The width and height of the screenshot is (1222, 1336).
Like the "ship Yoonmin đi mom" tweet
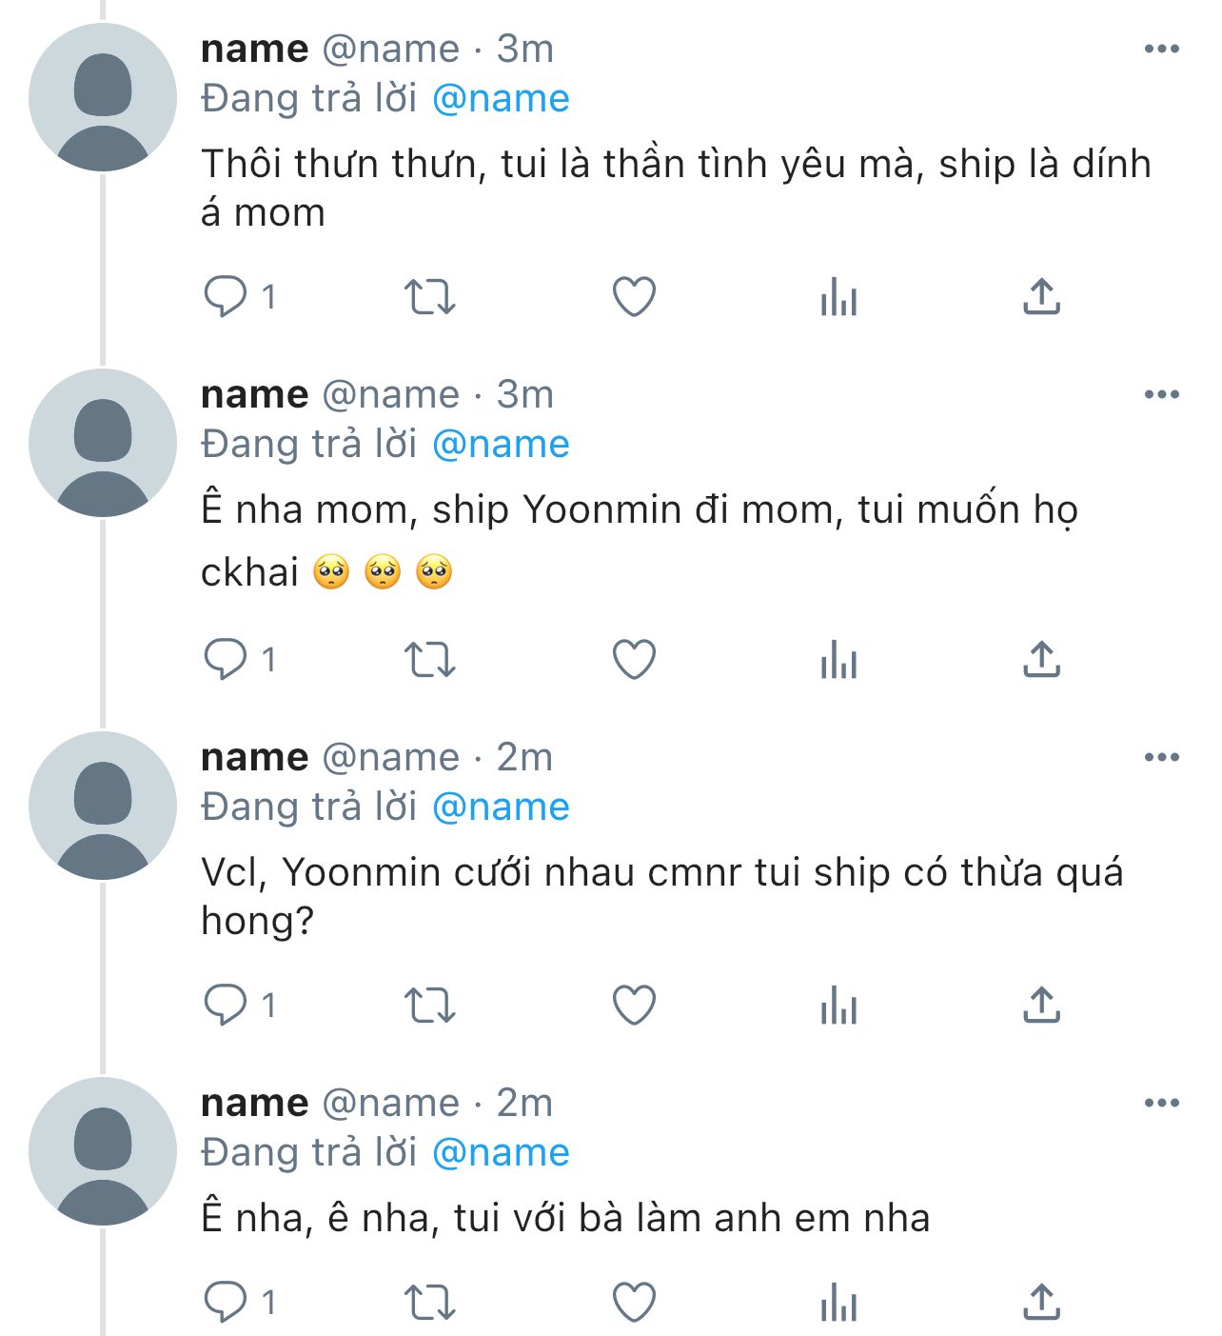point(634,659)
